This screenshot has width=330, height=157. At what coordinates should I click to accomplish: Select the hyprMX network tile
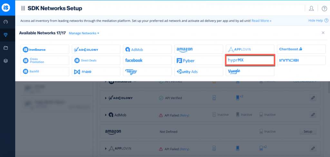point(250,60)
